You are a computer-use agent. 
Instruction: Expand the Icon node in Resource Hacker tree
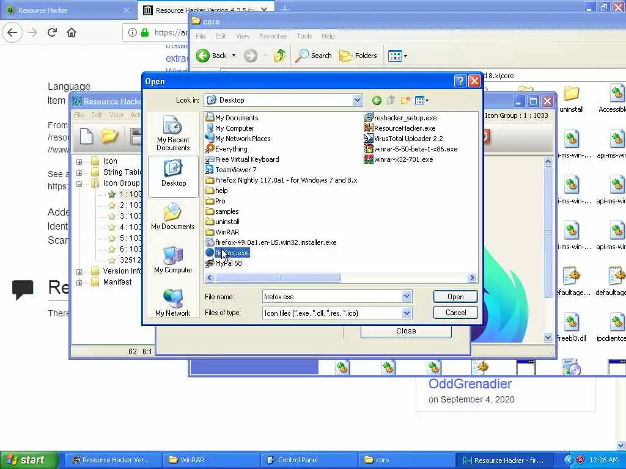click(79, 162)
